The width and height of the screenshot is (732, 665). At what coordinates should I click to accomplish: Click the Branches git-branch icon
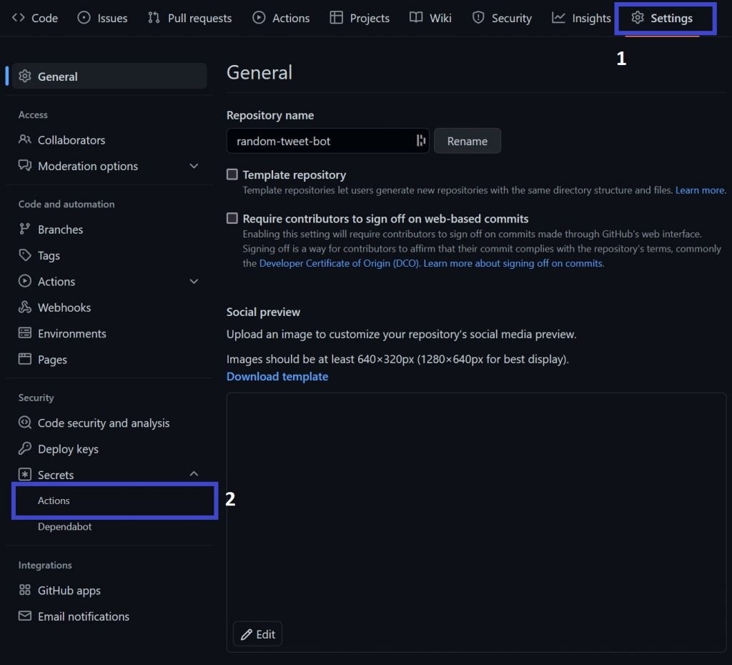coord(25,230)
